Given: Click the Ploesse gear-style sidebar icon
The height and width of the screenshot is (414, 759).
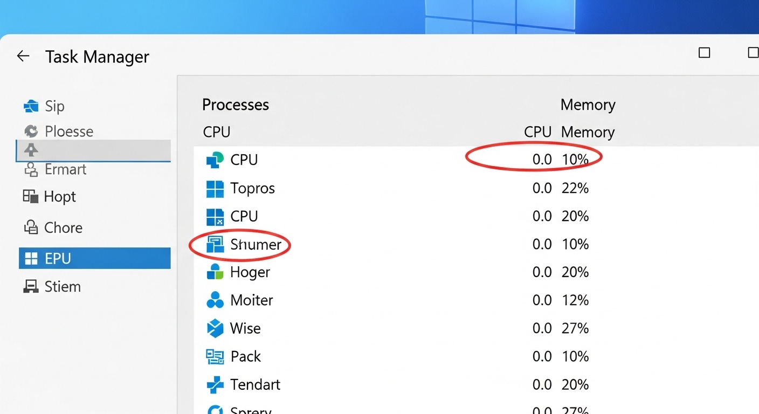Looking at the screenshot, I should point(31,131).
